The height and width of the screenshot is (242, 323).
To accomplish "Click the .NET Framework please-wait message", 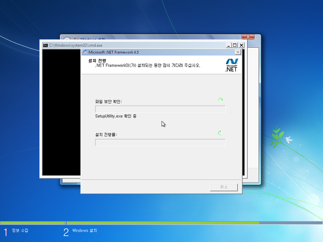I will coord(148,66).
